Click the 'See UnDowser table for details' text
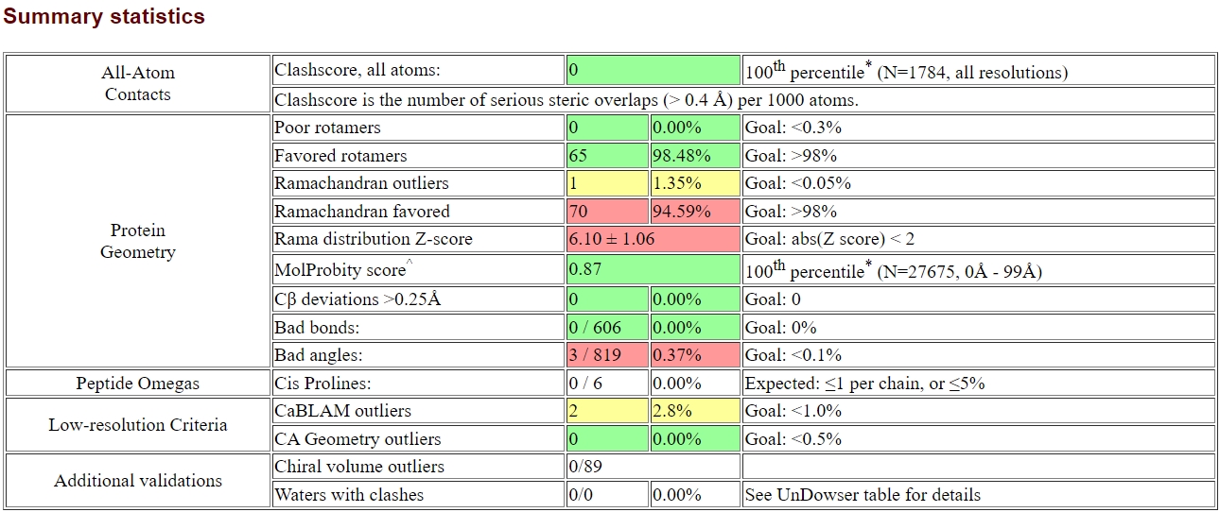This screenshot has width=1220, height=512. pos(863,495)
